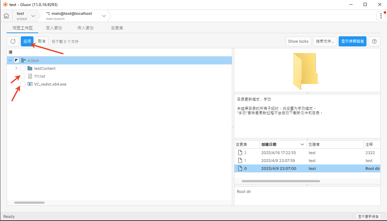Viewport: 387px width, 221px height.
Task: Open the three-dot options menu
Action: coord(381,16)
